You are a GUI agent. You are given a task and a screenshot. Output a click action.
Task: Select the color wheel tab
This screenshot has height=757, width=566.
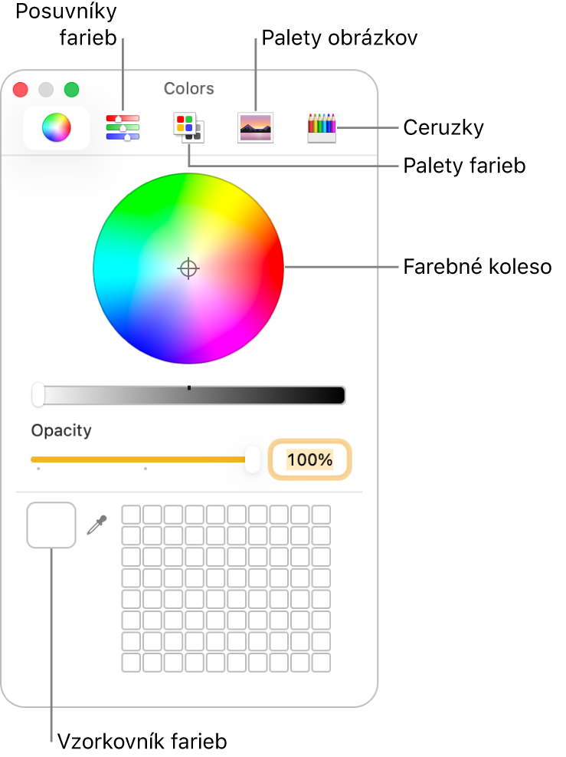pos(56,127)
